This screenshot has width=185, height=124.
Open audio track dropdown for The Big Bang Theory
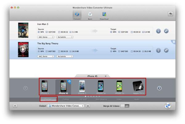pos(46,56)
